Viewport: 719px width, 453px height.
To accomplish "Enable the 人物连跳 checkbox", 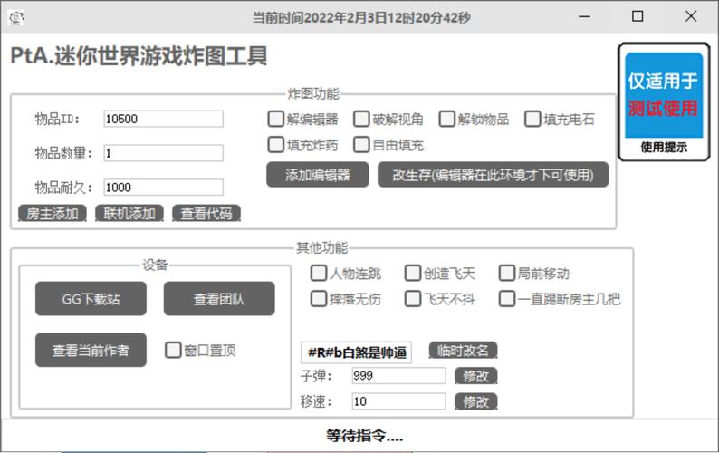I will [x=319, y=273].
